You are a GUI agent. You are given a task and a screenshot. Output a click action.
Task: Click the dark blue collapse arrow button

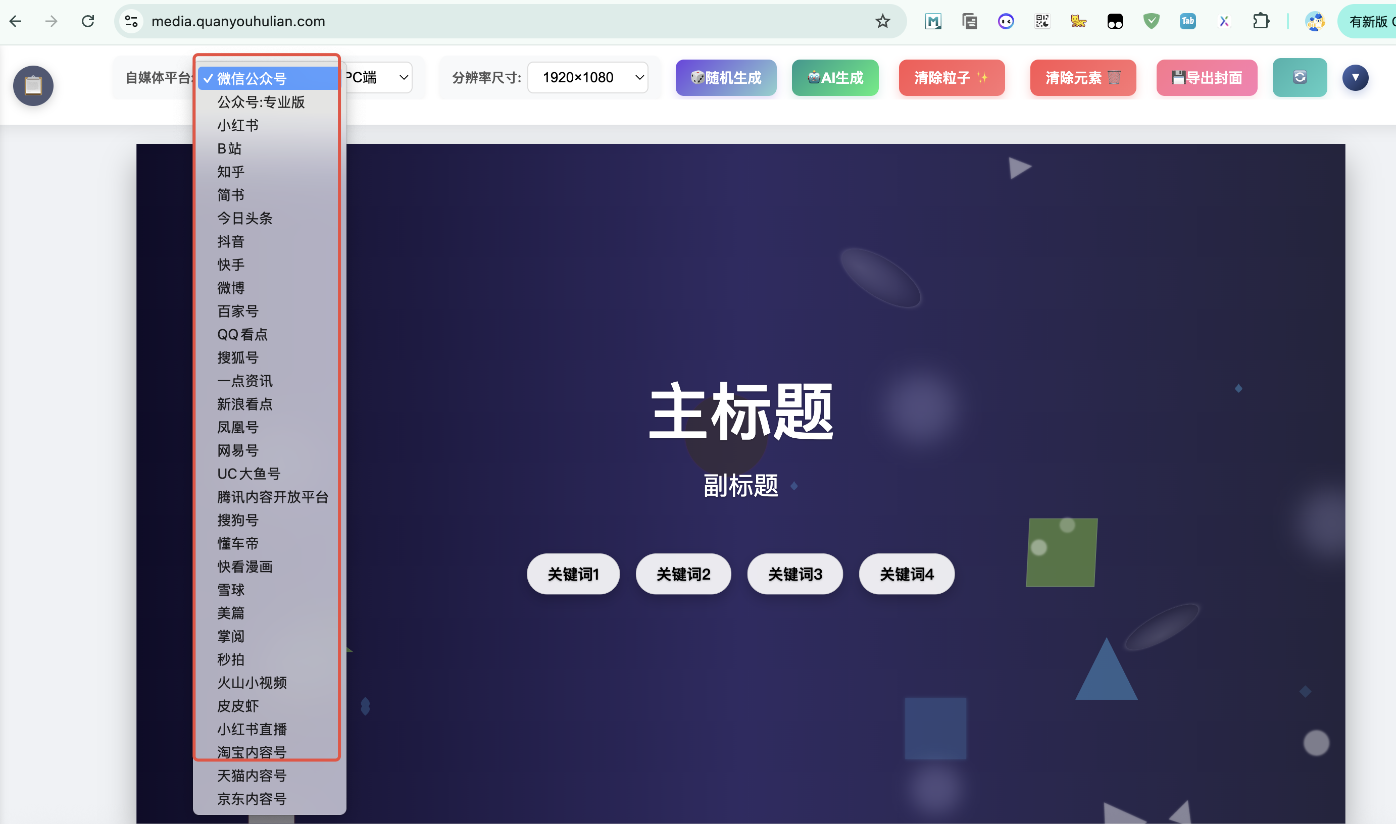(x=1355, y=77)
